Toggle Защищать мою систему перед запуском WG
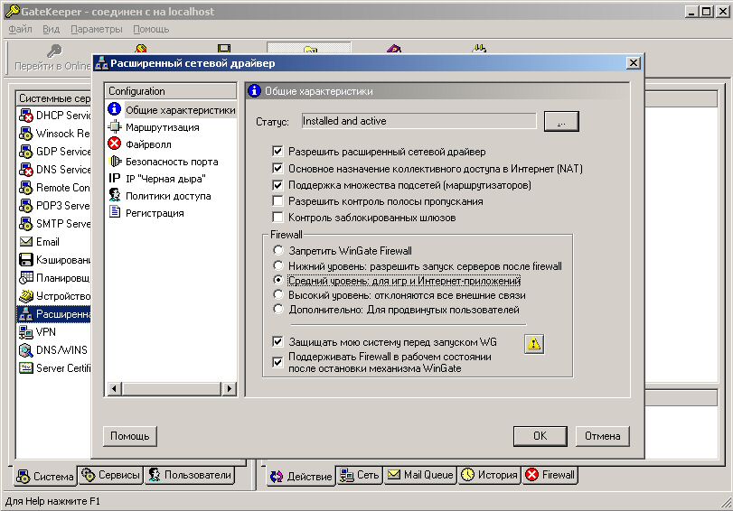733x511 pixels. 277,342
